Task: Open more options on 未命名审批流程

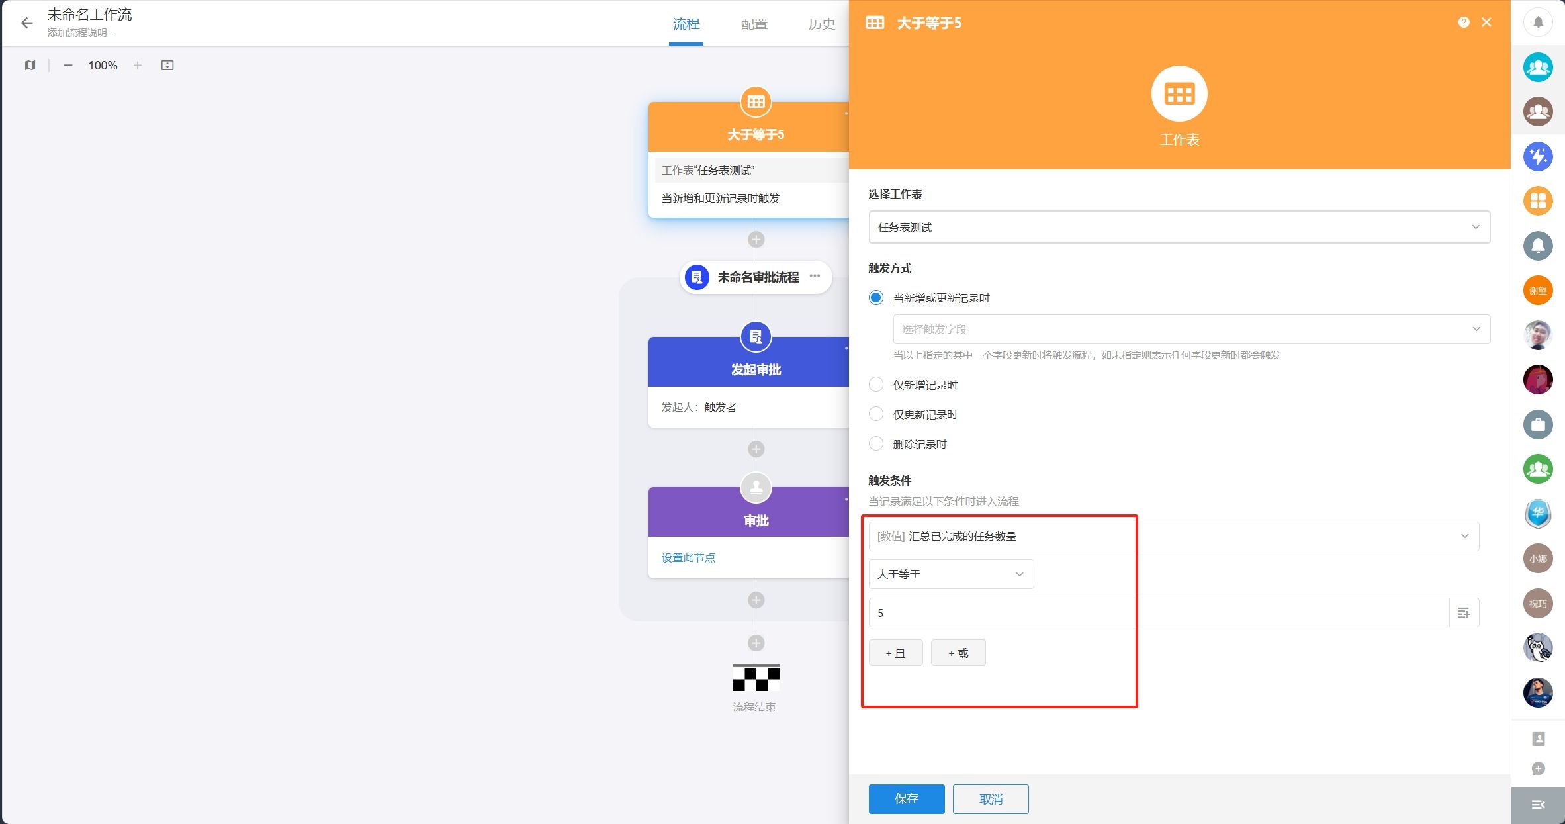Action: tap(815, 276)
